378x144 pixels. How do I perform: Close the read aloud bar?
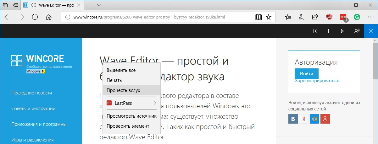371,31
